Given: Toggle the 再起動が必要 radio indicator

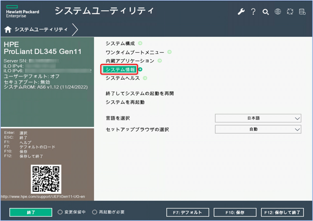Looking at the screenshot, I should tap(94, 212).
